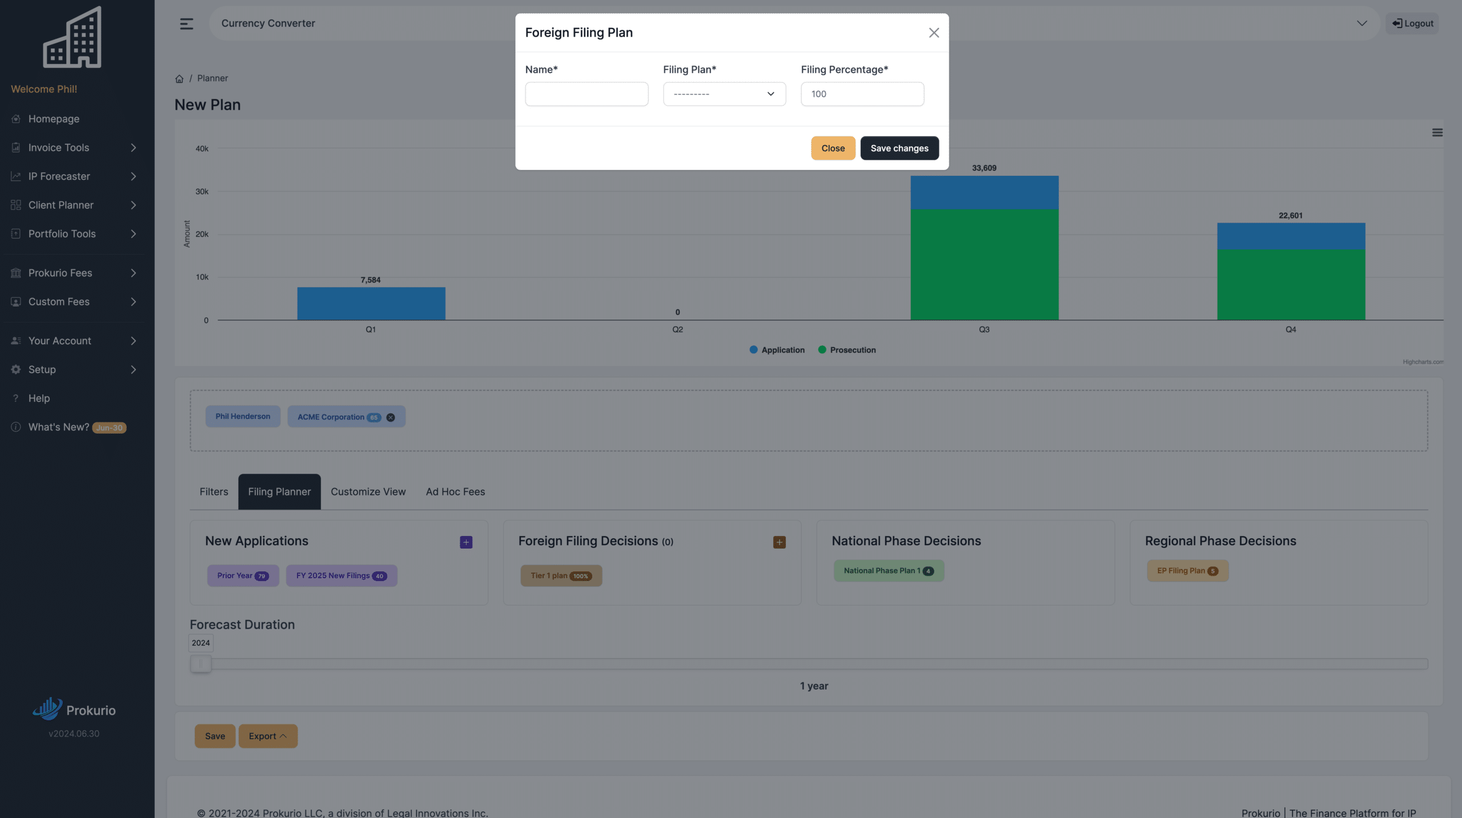Switch to the Customize View tab
The image size is (1462, 818).
tap(368, 491)
